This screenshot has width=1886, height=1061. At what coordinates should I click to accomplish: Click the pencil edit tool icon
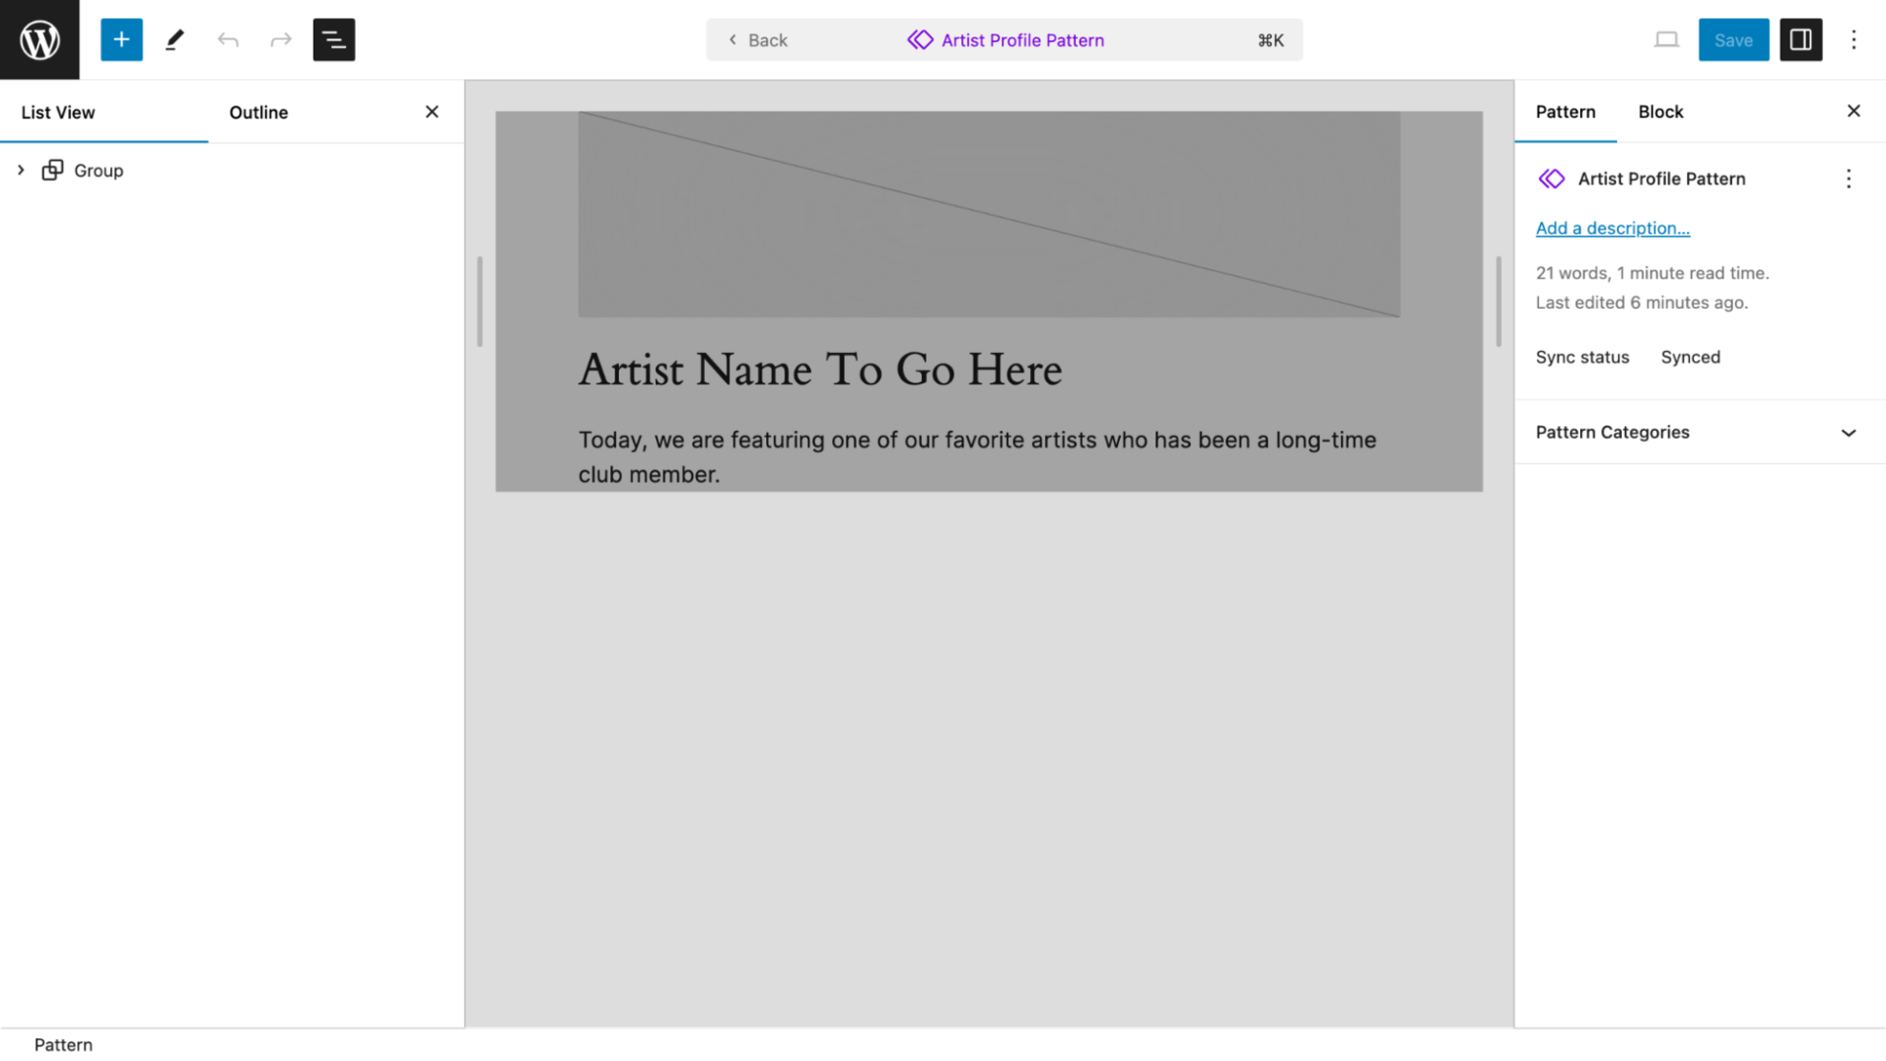173,39
